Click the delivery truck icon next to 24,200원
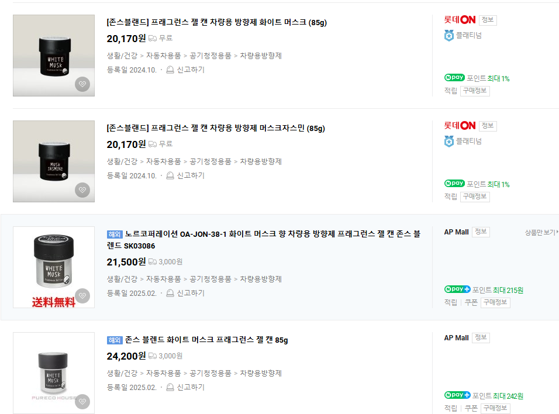This screenshot has height=414, width=559. click(153, 356)
